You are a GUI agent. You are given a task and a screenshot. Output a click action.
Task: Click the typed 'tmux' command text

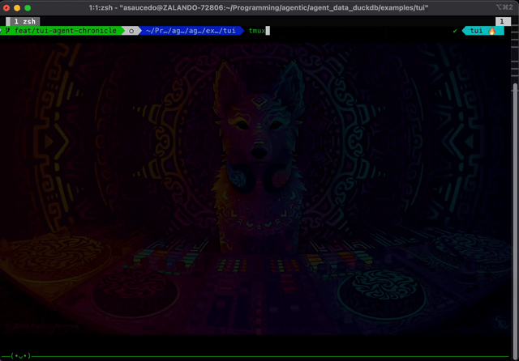(257, 31)
